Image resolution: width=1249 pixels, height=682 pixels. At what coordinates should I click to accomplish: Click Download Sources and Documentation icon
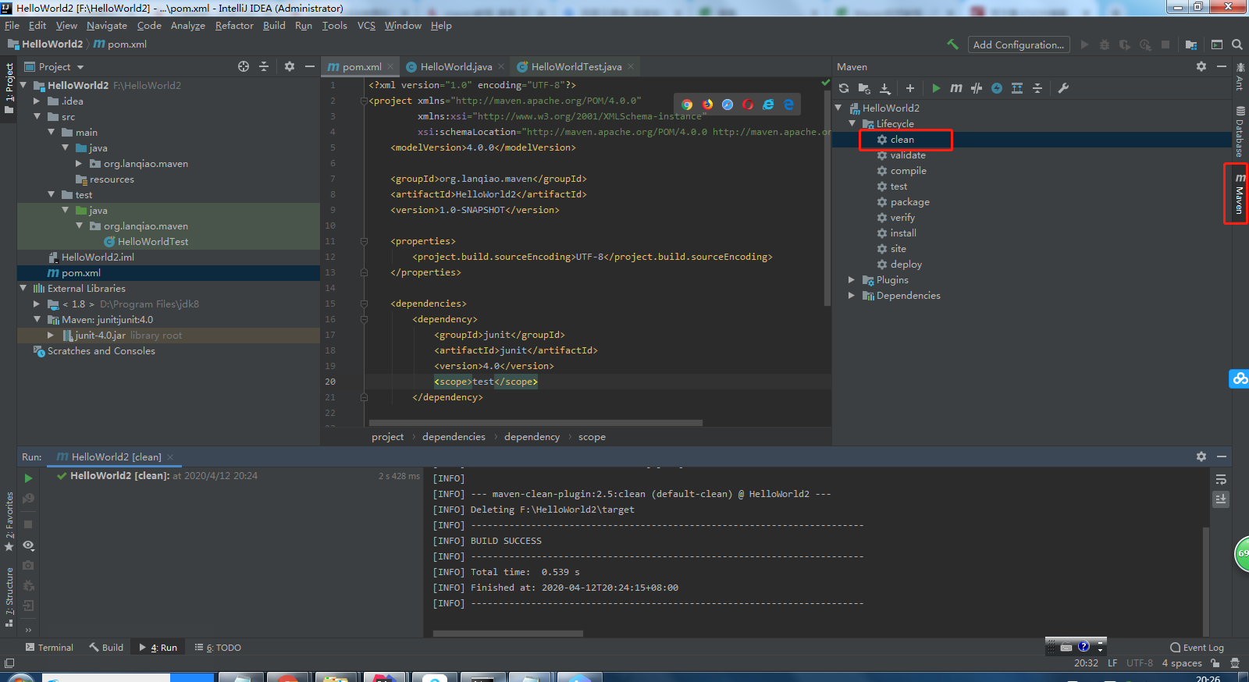pyautogui.click(x=885, y=88)
